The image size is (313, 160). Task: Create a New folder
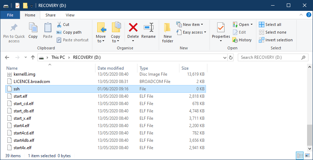168,33
